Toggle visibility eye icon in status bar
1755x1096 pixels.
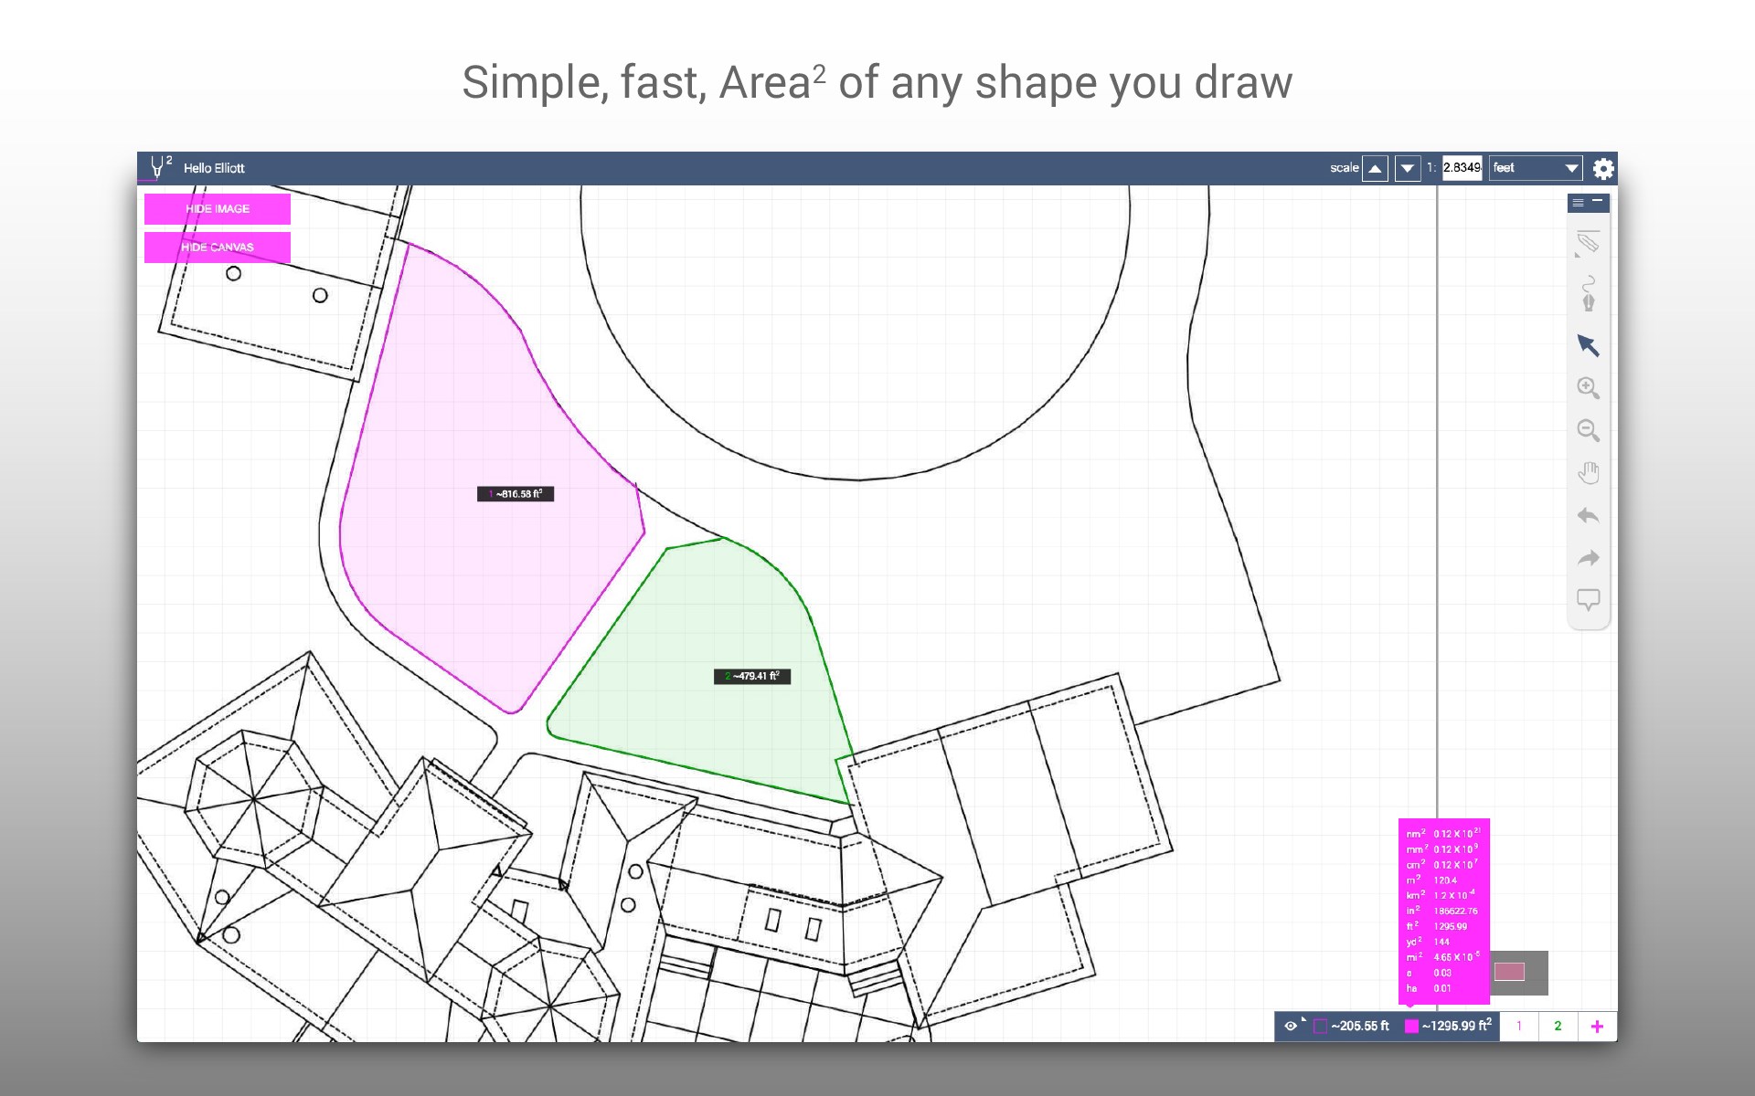(x=1291, y=1026)
